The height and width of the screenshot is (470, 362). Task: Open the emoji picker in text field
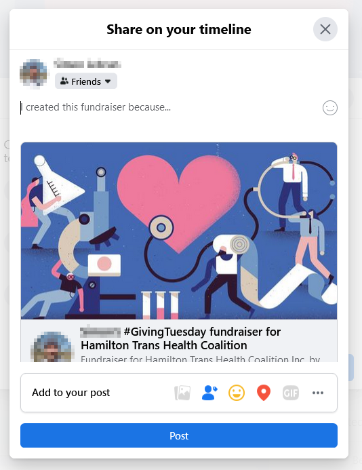[330, 108]
